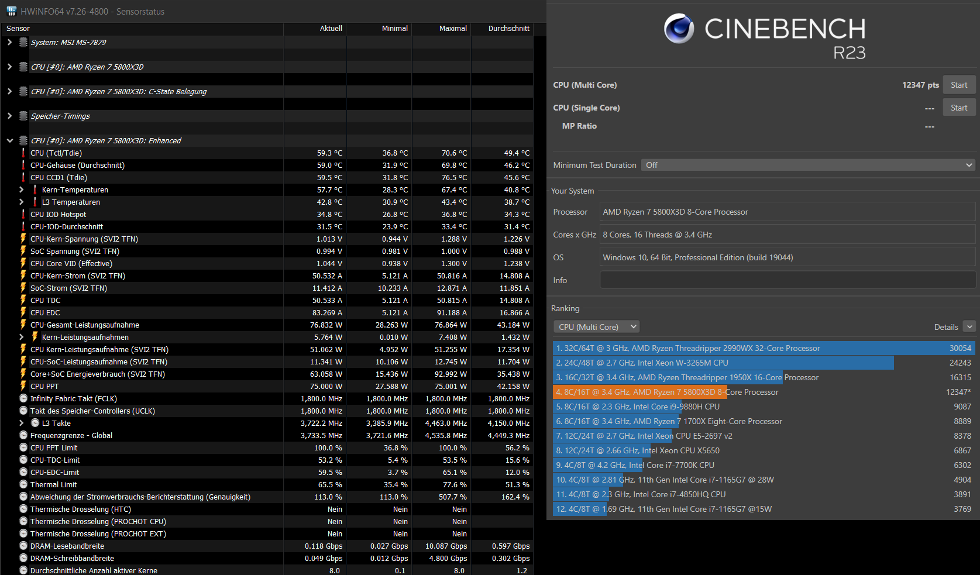
Task: Select the DRAM-Schreibbandbreite sensor row
Action: (x=267, y=558)
